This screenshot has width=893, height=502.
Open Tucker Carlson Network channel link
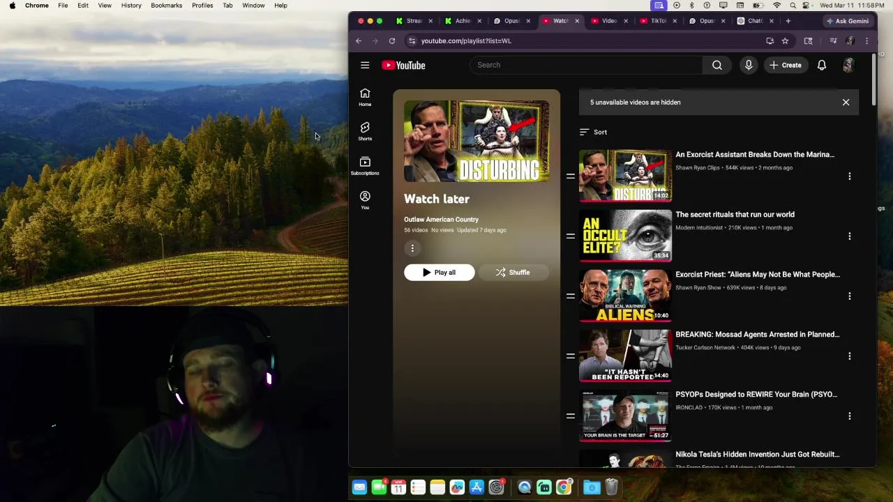pos(705,348)
